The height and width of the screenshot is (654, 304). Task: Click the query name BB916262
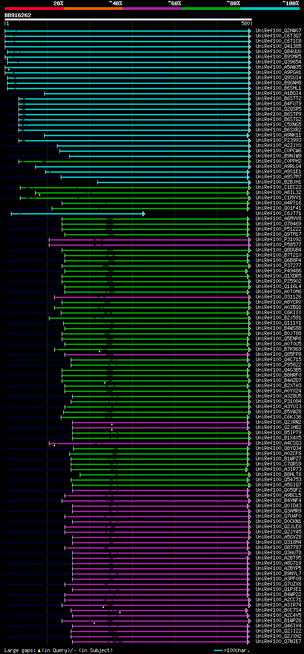18,15
